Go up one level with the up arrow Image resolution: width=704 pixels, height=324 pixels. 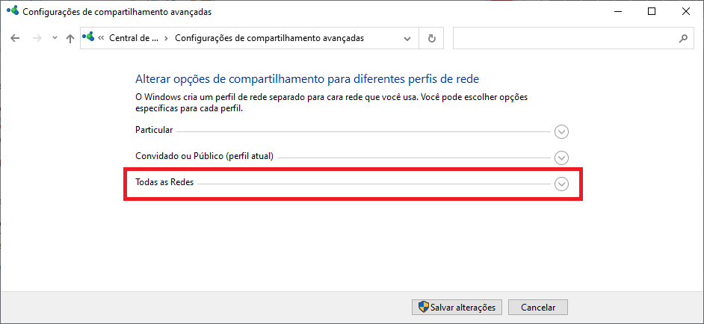click(x=70, y=38)
